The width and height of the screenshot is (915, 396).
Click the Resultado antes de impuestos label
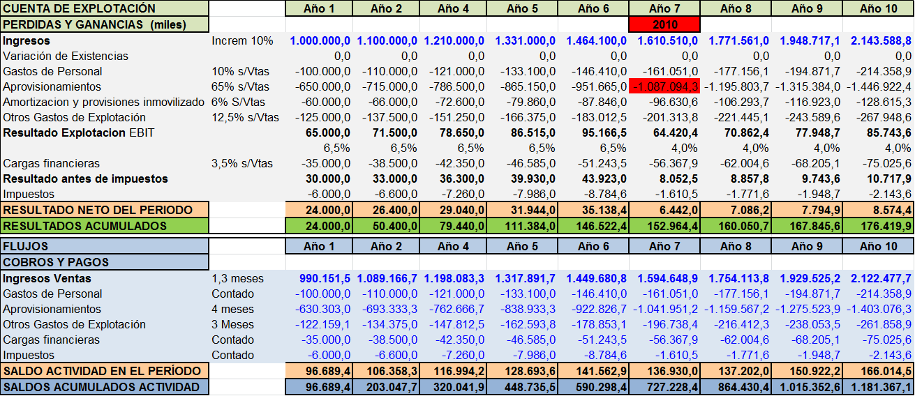tap(85, 178)
